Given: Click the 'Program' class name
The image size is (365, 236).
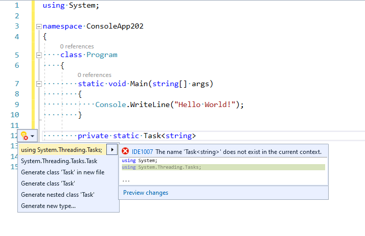Looking at the screenshot, I should click(x=102, y=55).
